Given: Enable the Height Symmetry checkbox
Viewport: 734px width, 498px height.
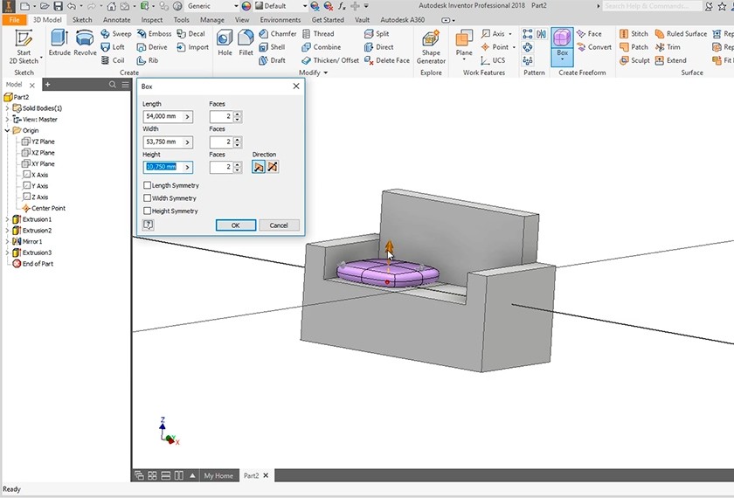Looking at the screenshot, I should click(147, 211).
